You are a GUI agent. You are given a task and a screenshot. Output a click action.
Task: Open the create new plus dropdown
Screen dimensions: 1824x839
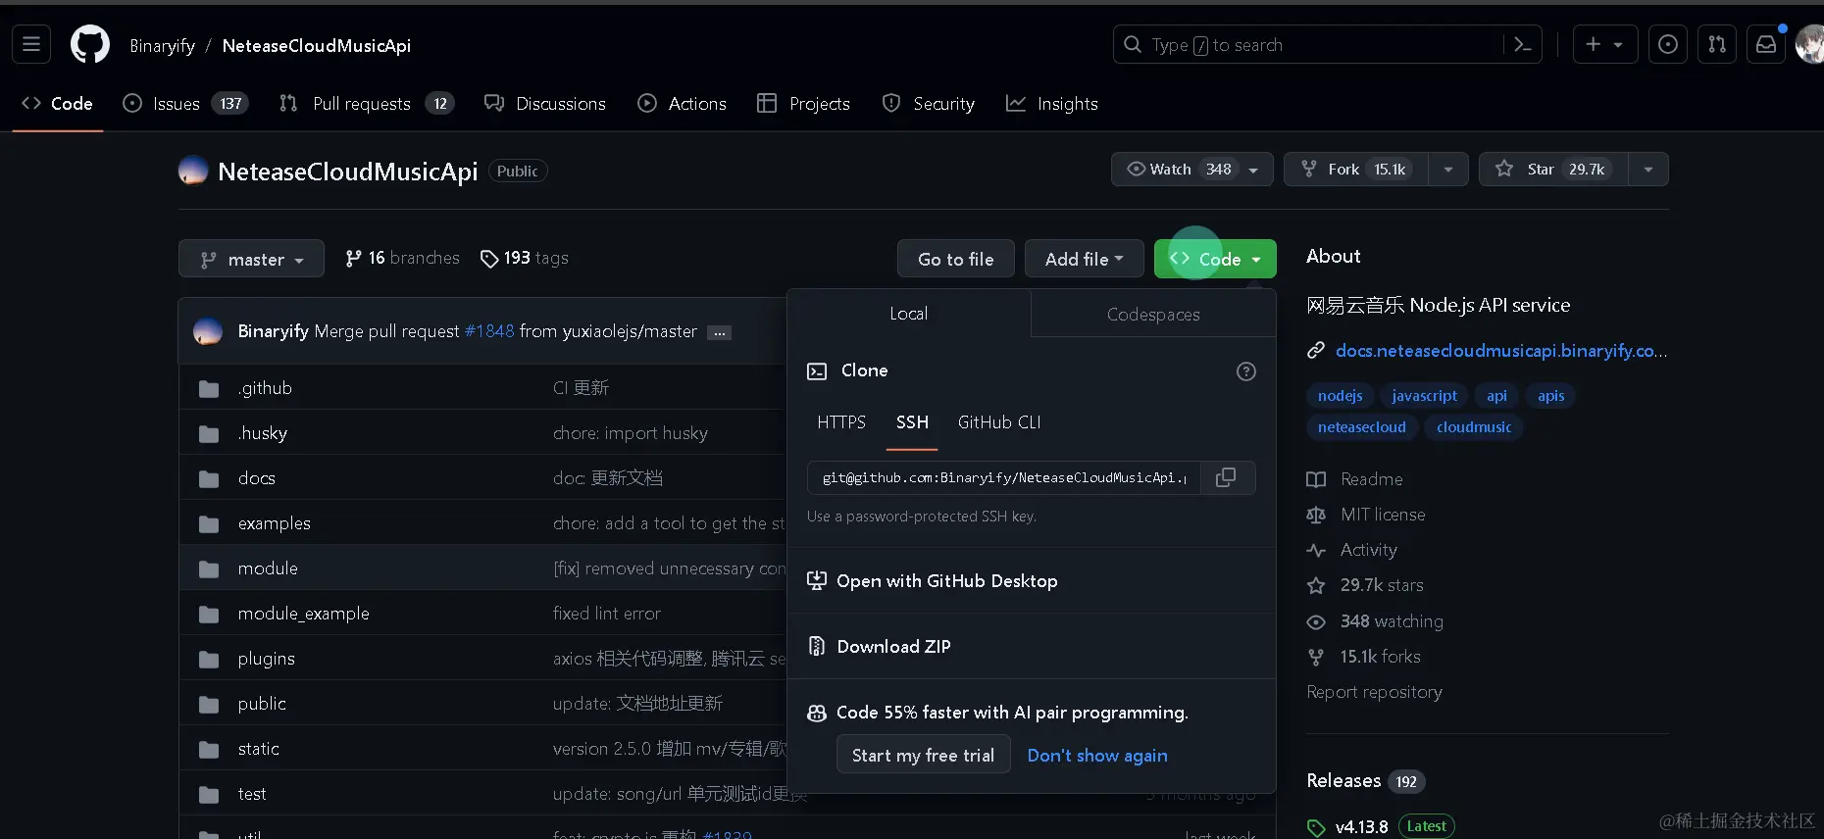coord(1605,45)
